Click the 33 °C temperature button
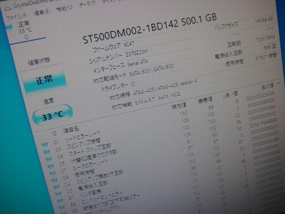The width and height of the screenshot is (285, 214). 53,115
